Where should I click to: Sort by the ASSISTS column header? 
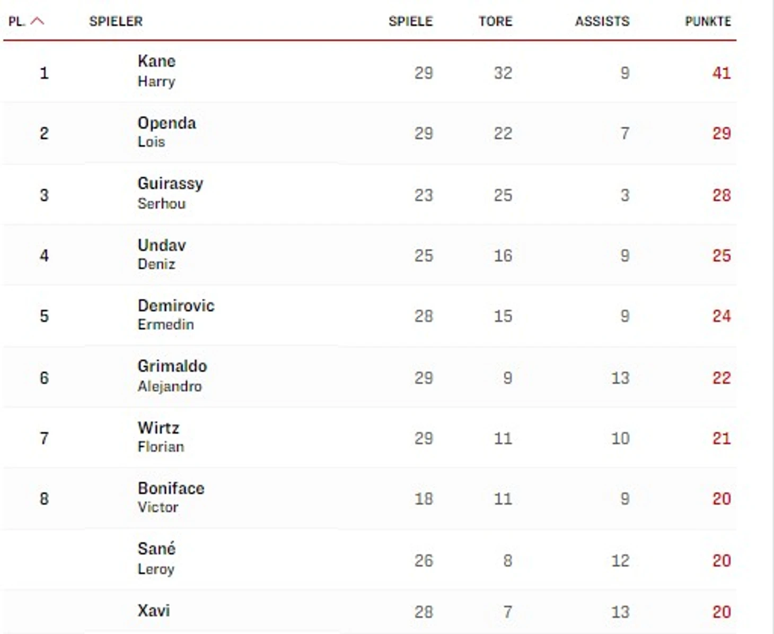pyautogui.click(x=602, y=21)
